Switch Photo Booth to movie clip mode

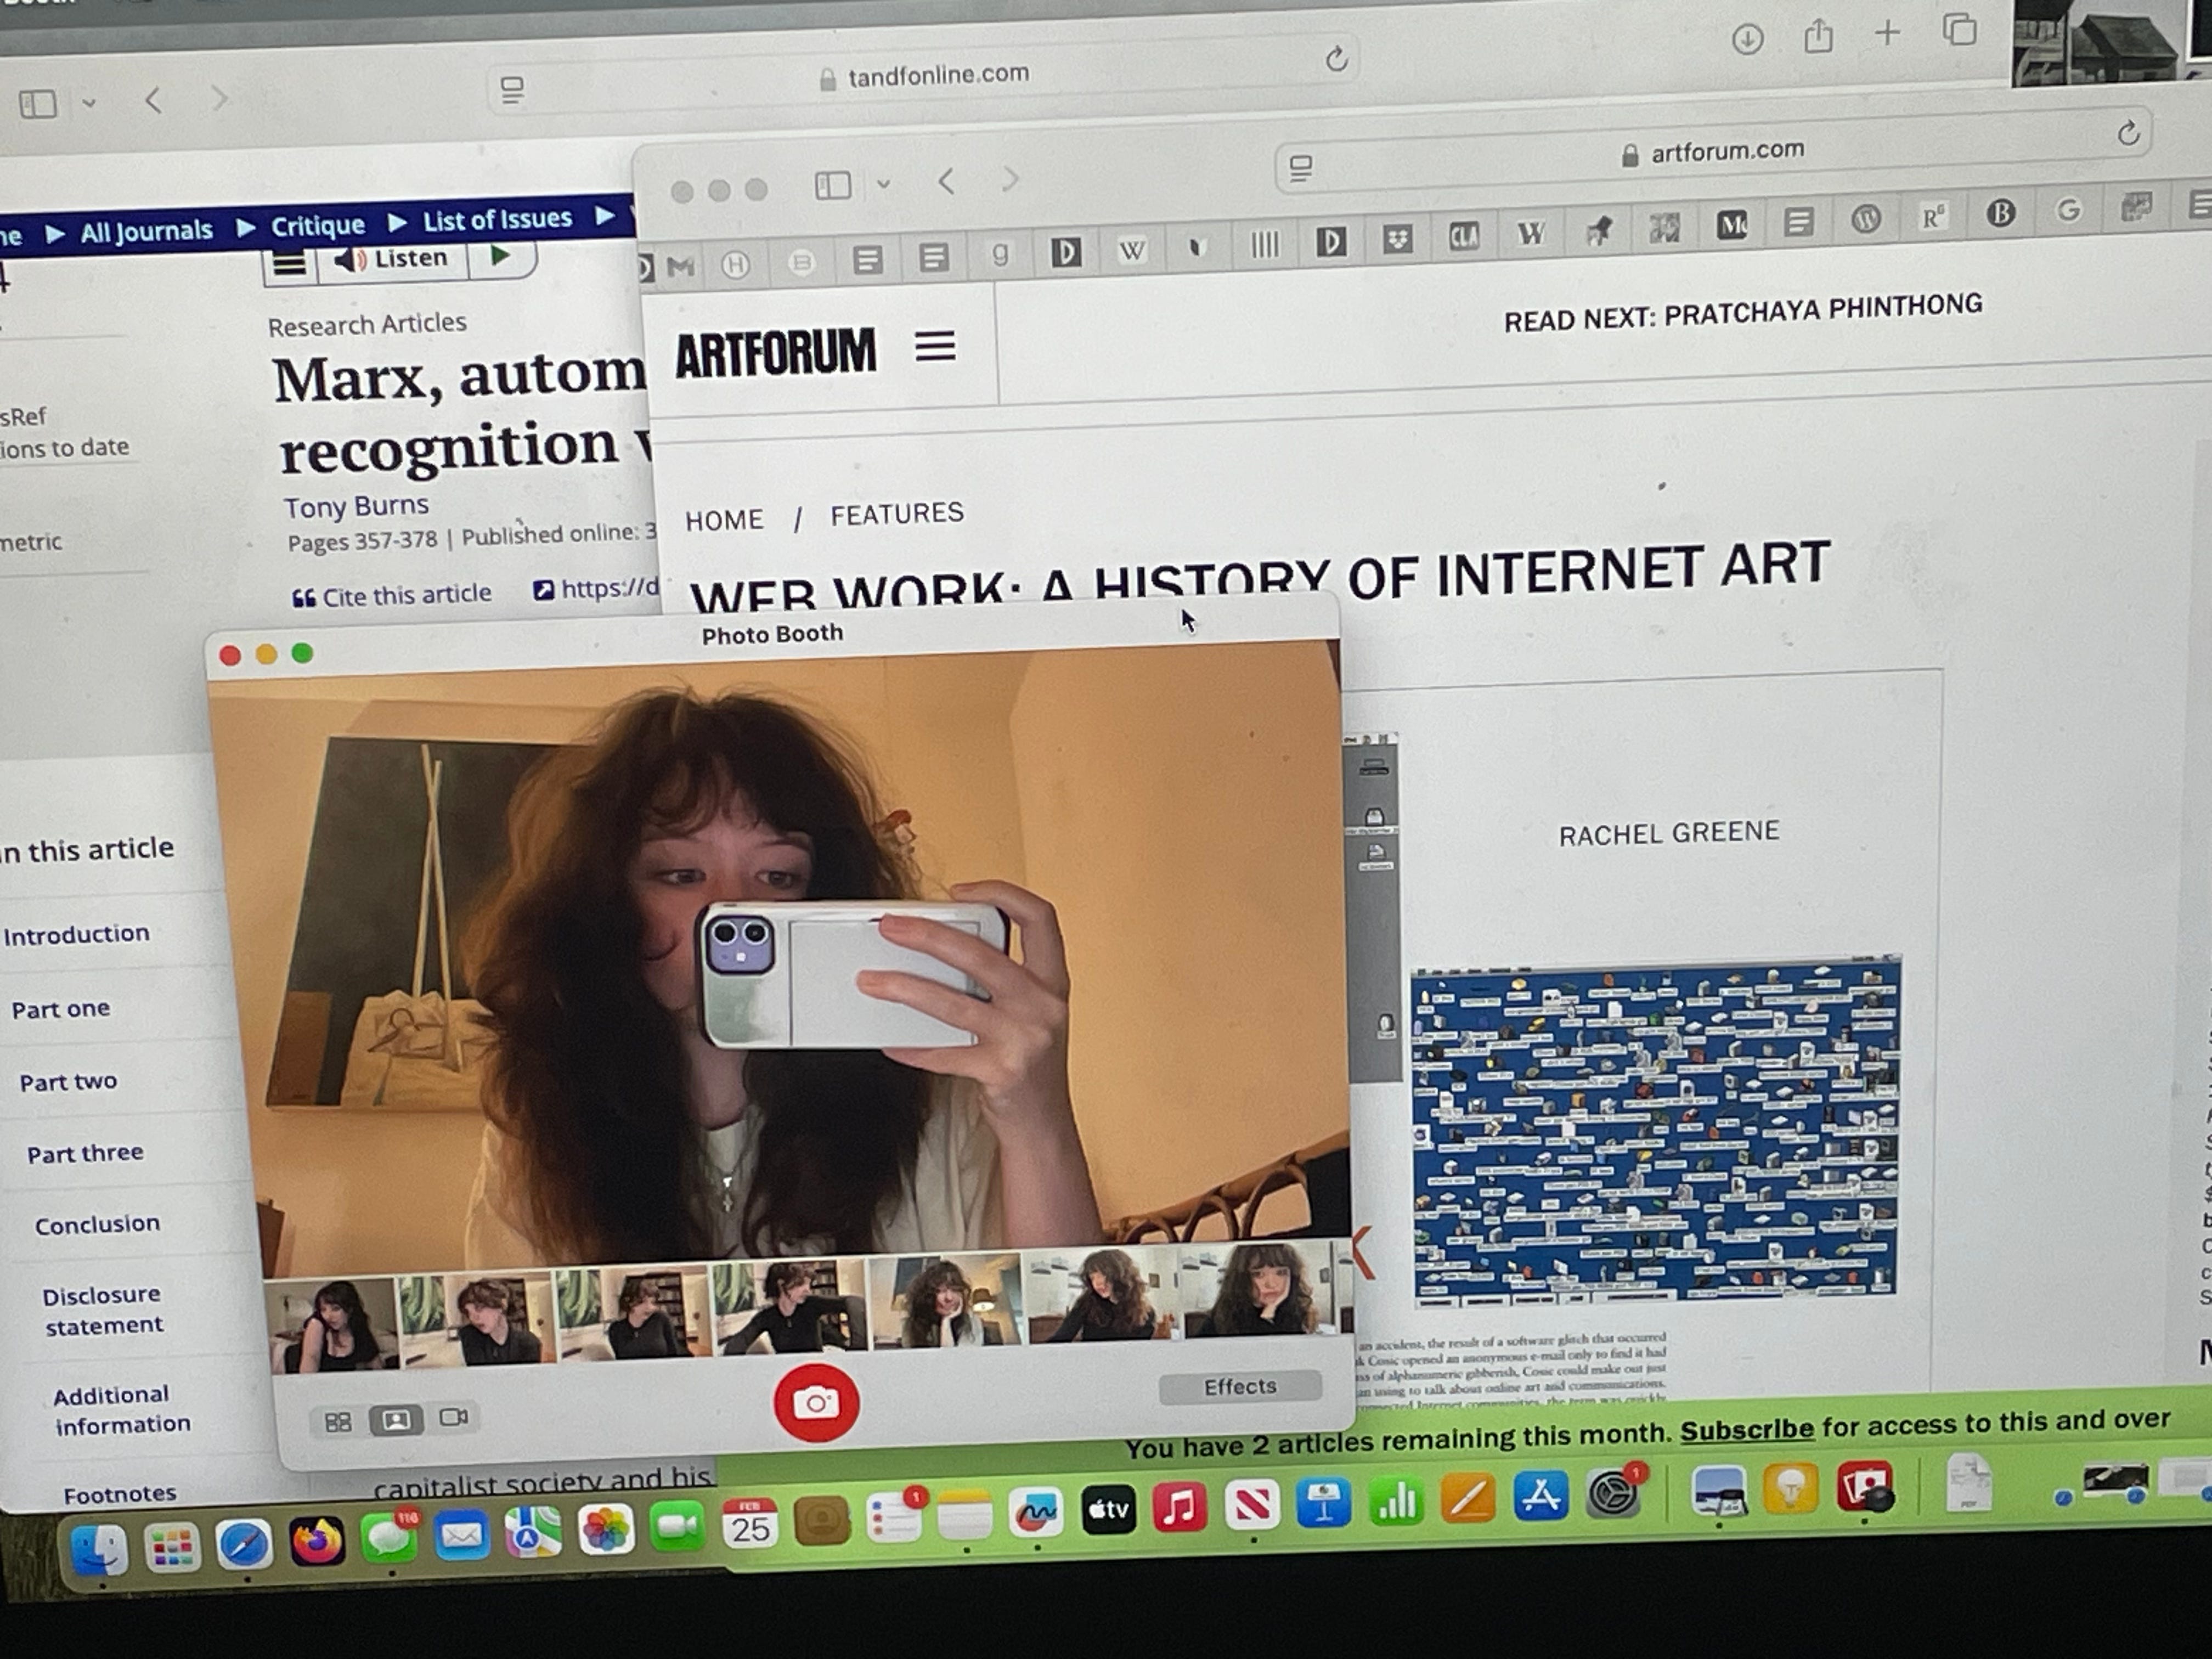(x=453, y=1417)
